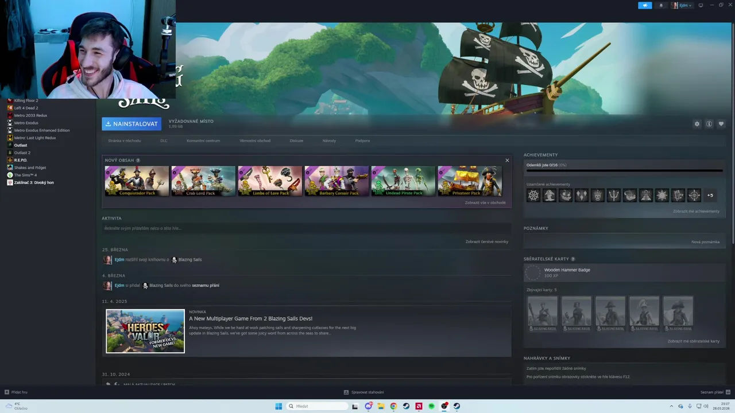The height and width of the screenshot is (413, 735).
Task: Open pirate hat locked achievement
Action: tap(550, 196)
